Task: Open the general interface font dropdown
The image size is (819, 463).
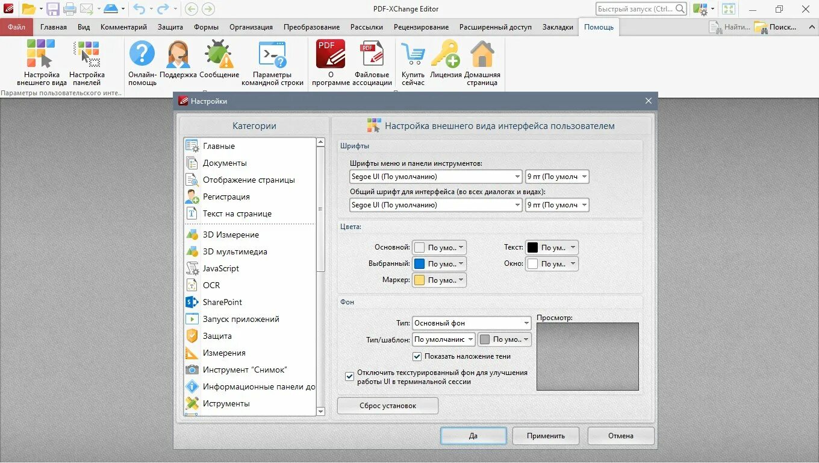Action: pos(436,205)
